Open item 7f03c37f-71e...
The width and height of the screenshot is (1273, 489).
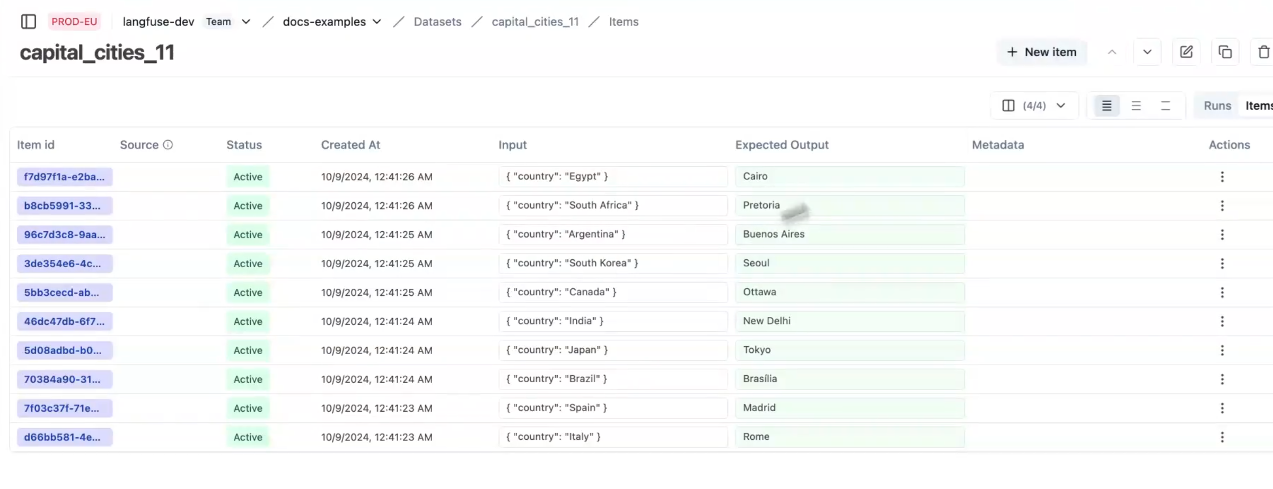tap(65, 408)
